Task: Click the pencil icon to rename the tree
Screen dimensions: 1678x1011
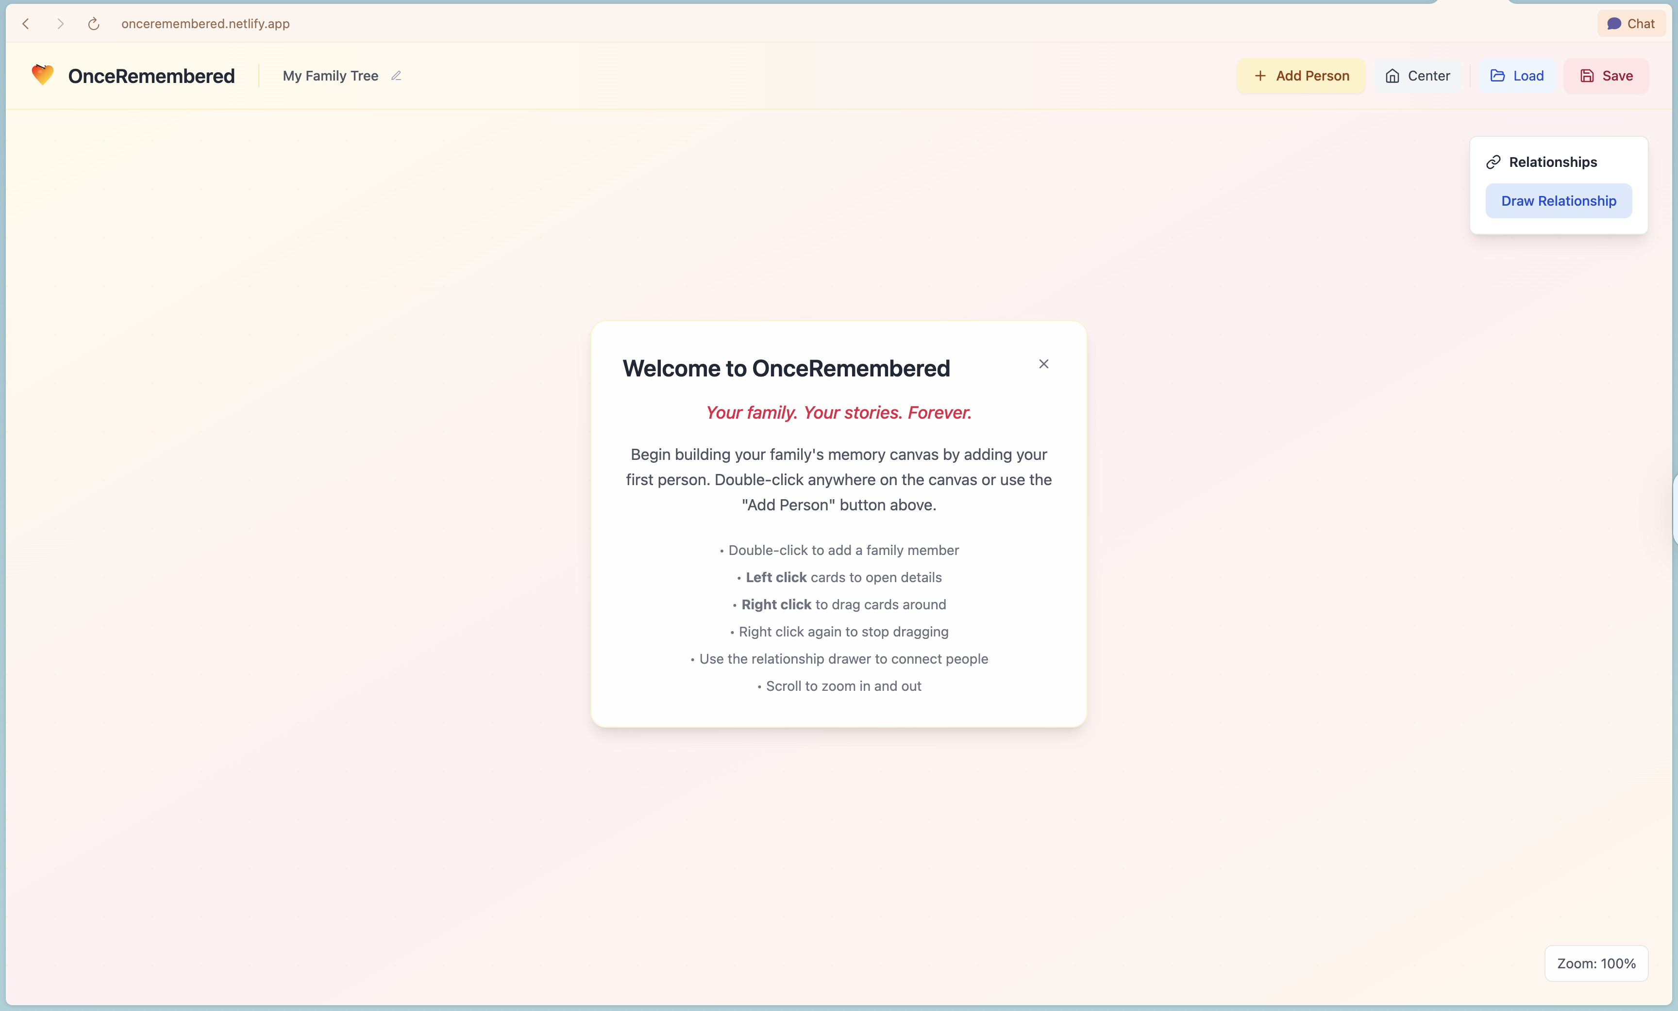Action: pos(396,76)
